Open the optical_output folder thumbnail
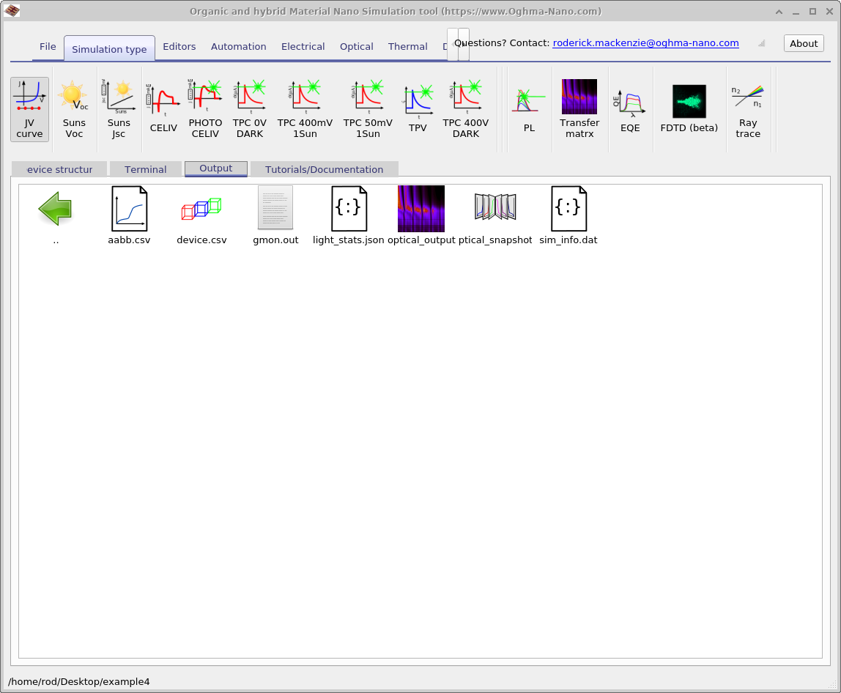Image resolution: width=841 pixels, height=693 pixels. tap(421, 209)
